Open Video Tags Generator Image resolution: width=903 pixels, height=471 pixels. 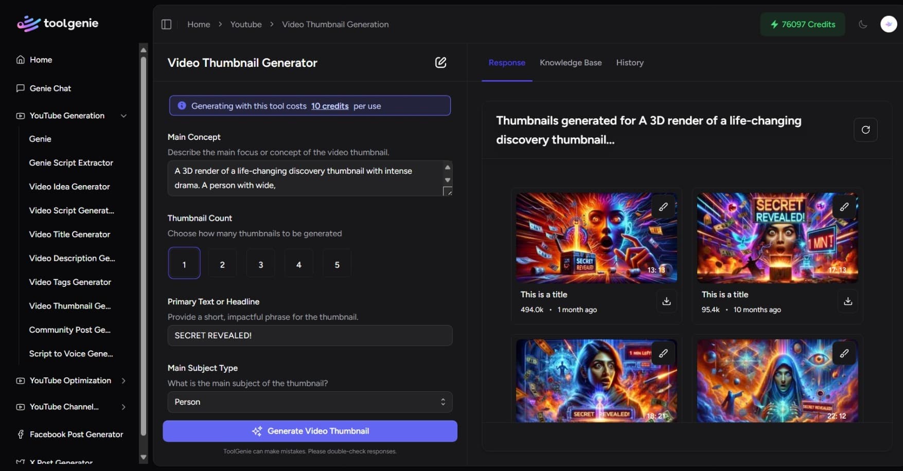70,282
